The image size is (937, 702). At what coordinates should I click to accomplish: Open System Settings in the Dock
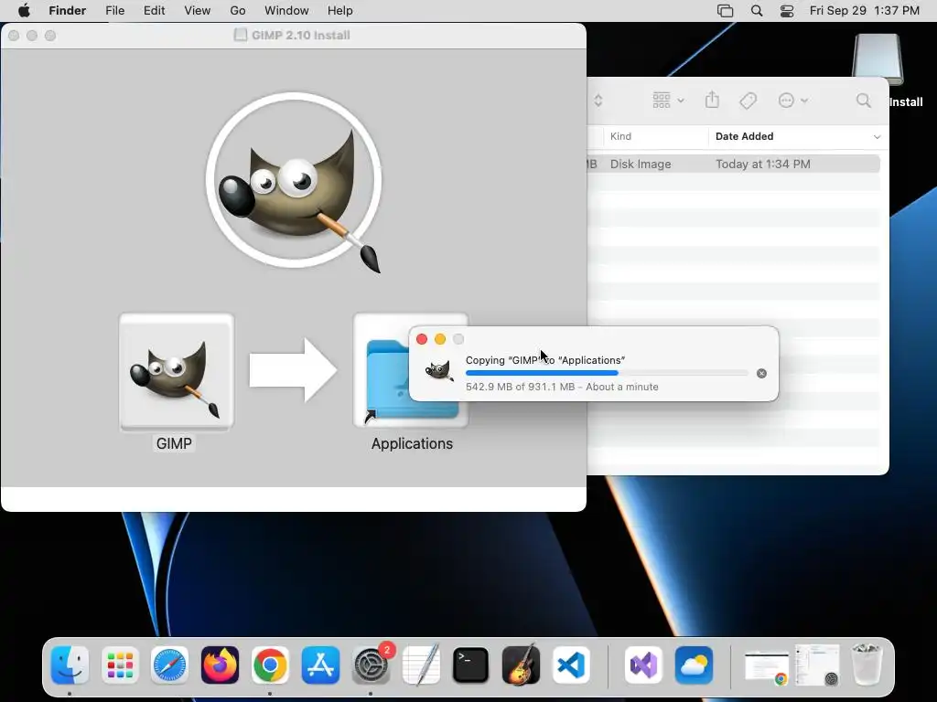tap(371, 665)
